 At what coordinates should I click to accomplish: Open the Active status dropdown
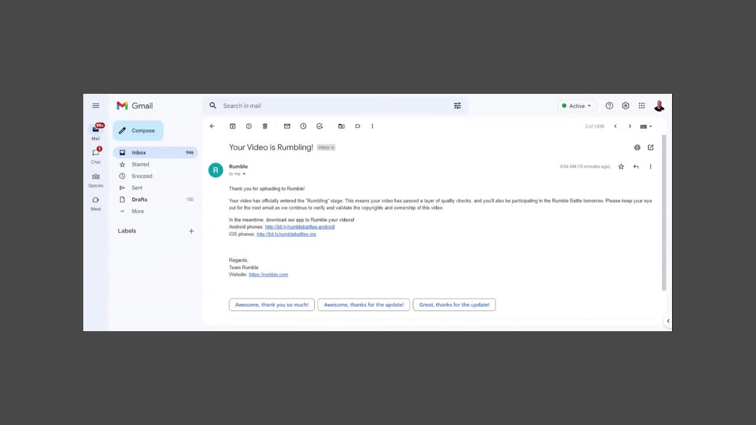coord(576,106)
